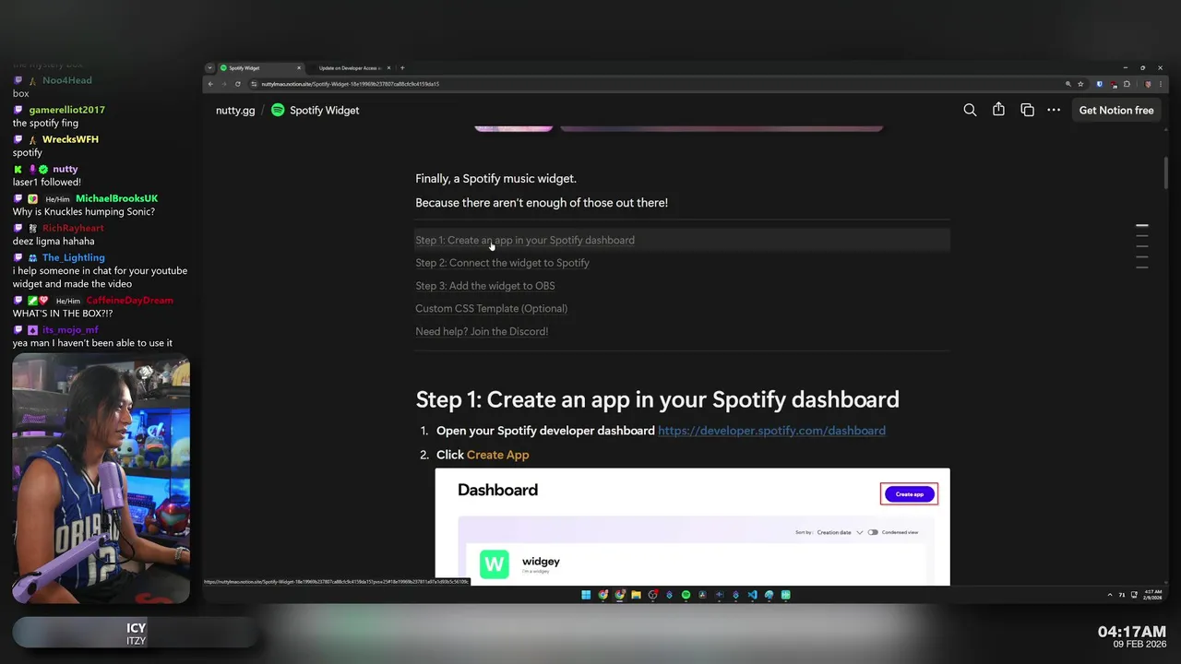
Task: Show hidden system tray icons chevron
Action: click(1110, 595)
